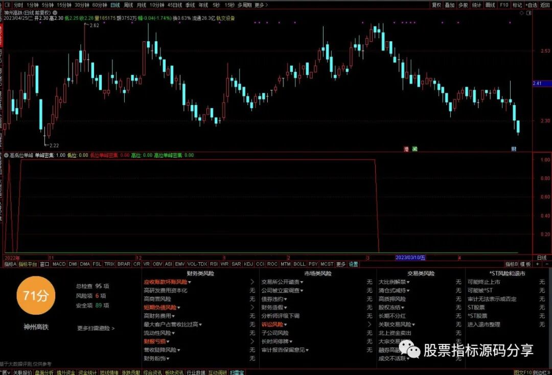Switch to the 多周期 view
The height and width of the screenshot is (375, 552).
pyautogui.click(x=244, y=5)
